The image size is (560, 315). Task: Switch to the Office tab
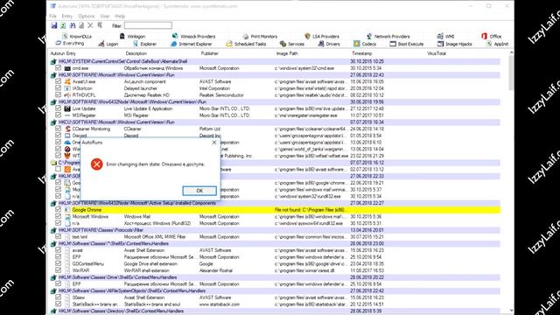(492, 37)
